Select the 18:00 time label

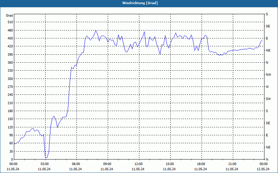201,164
